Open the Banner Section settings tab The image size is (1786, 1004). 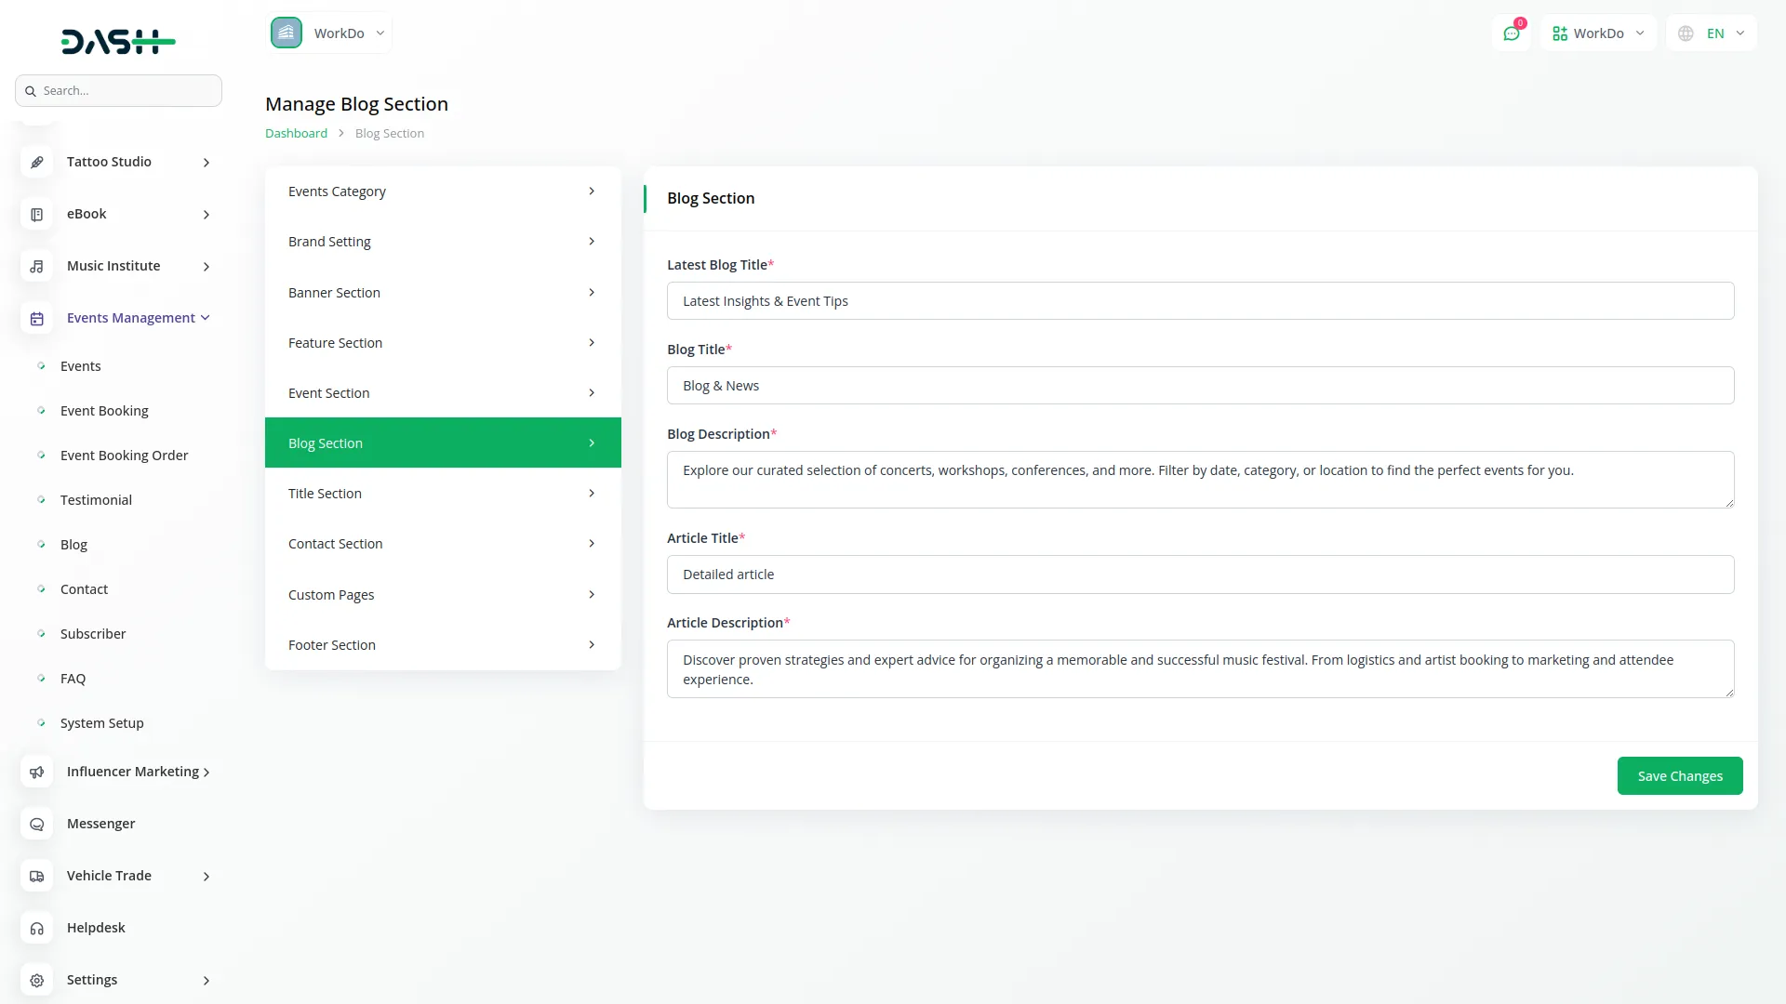coord(442,293)
